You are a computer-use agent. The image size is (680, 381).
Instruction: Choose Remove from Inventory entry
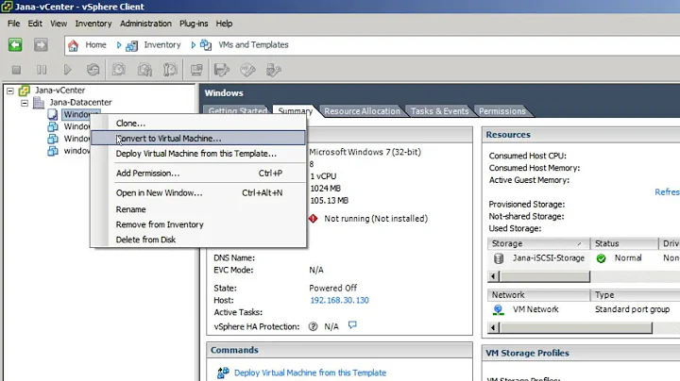tap(198, 224)
